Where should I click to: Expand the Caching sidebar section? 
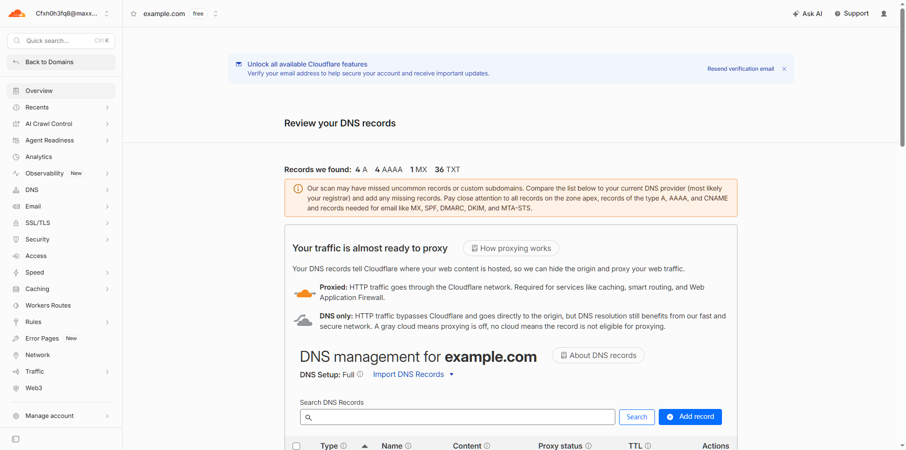pyautogui.click(x=61, y=289)
